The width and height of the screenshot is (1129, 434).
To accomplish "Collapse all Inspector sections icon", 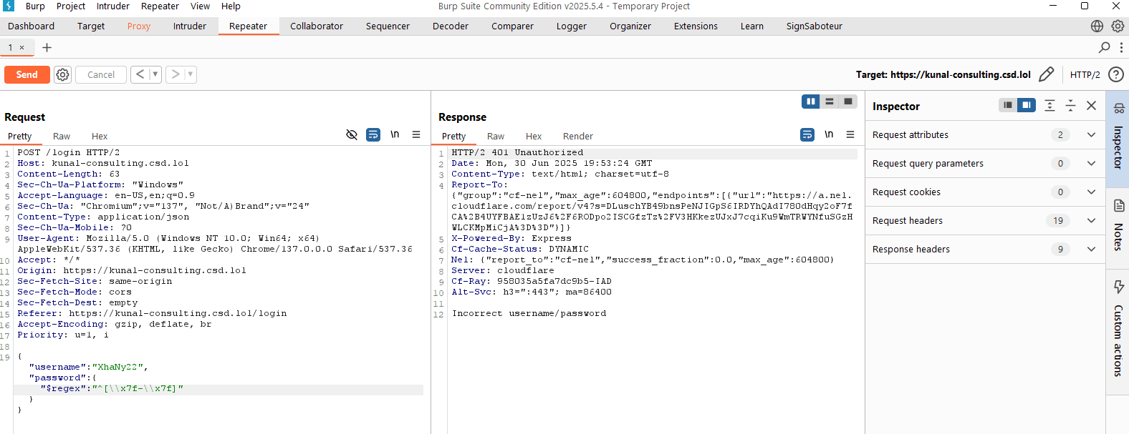I will pyautogui.click(x=1070, y=105).
